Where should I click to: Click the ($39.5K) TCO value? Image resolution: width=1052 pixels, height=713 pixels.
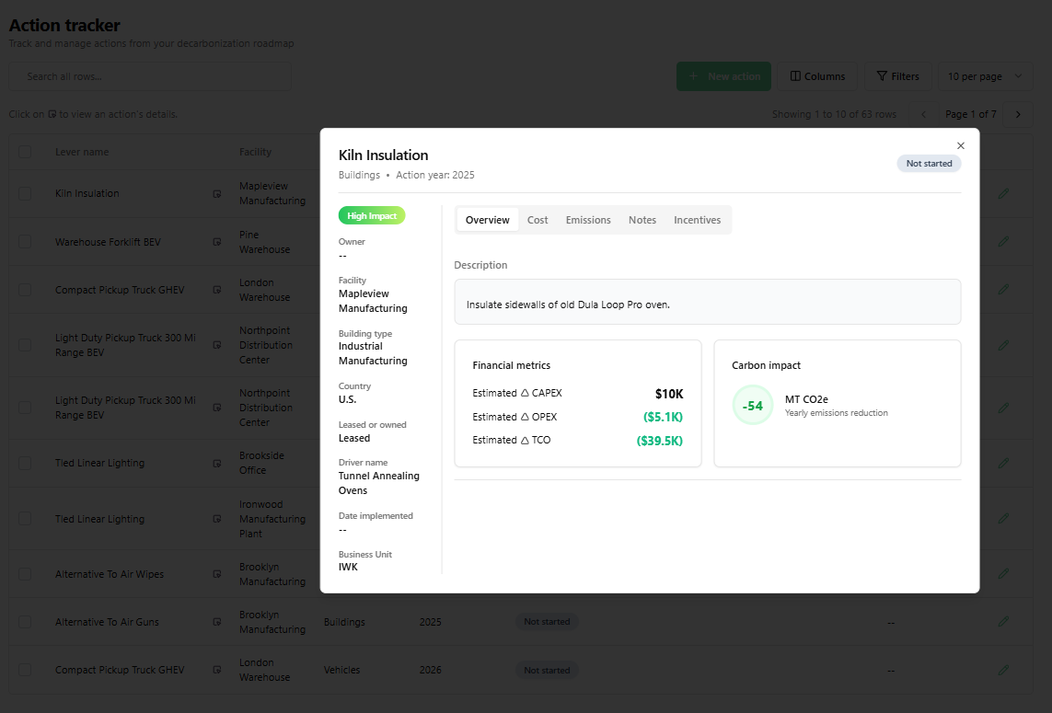(x=660, y=441)
